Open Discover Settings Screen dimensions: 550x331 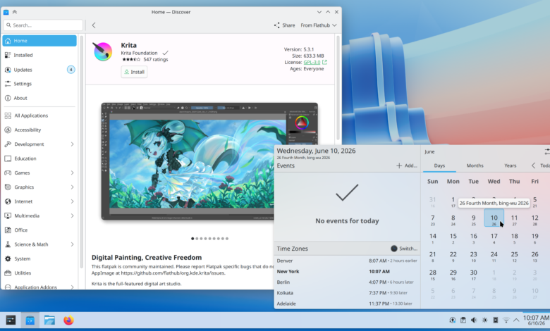click(x=39, y=84)
